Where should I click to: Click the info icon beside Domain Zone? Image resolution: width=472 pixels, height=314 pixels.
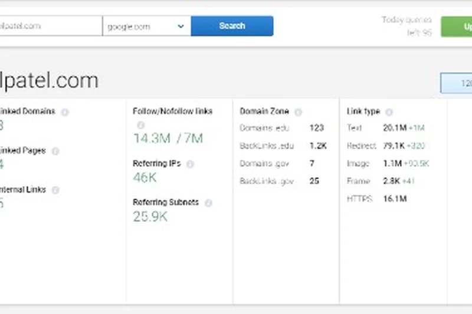pos(298,112)
